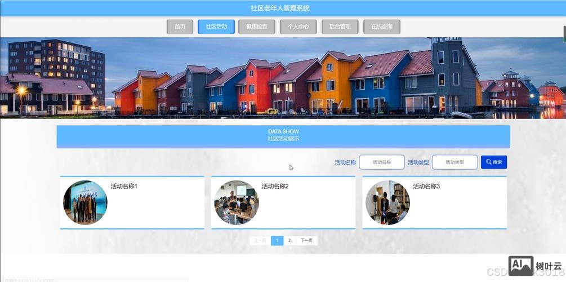Click into the 活动类型 input field
Screen dimensions: 566x282
point(454,162)
